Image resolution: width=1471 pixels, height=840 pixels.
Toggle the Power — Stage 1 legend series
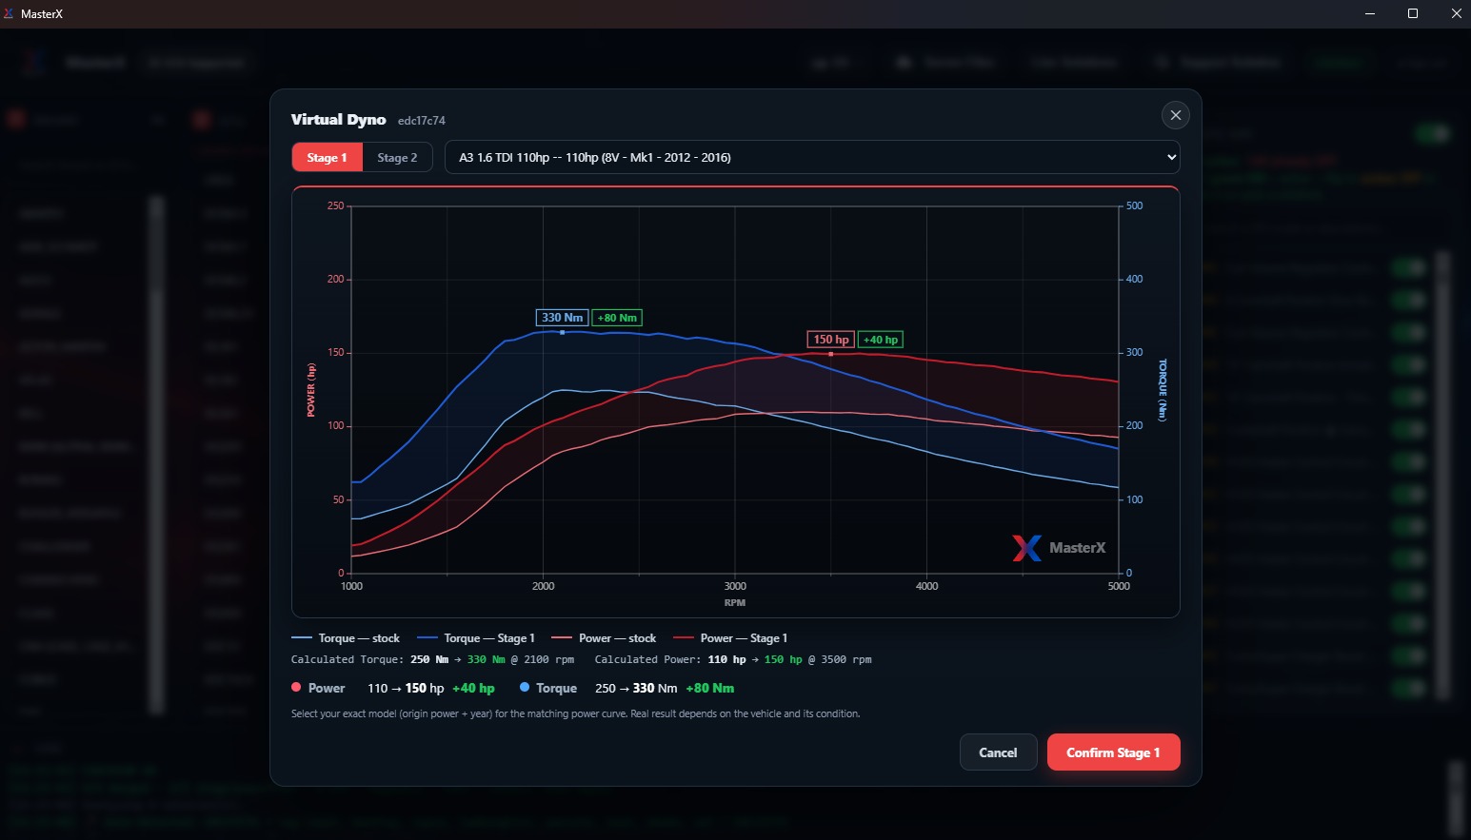(730, 638)
